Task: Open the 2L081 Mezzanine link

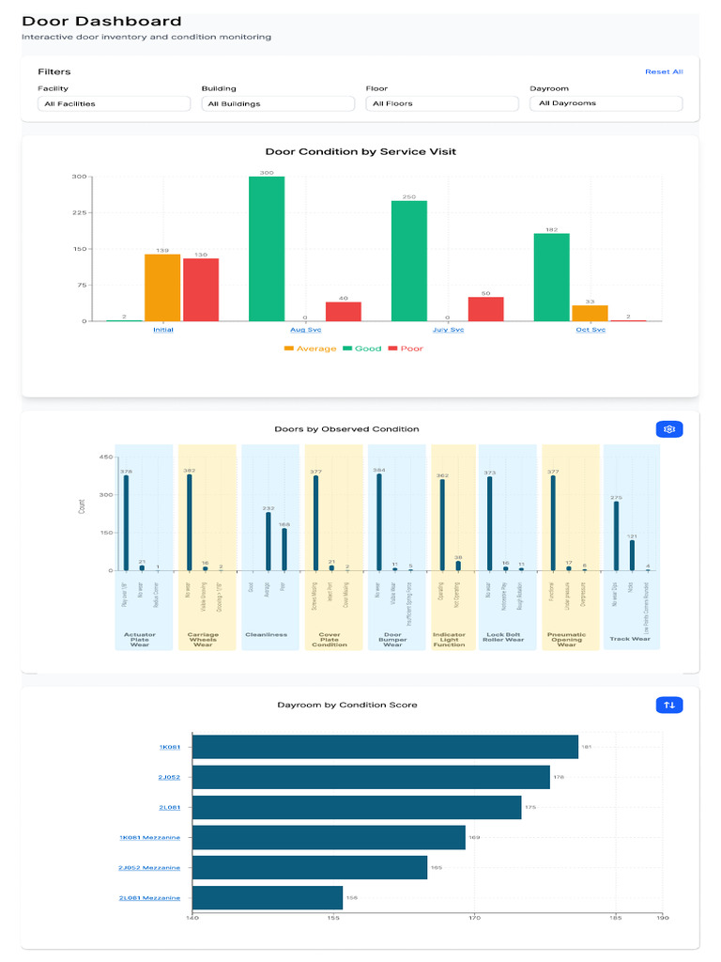Action: point(149,898)
